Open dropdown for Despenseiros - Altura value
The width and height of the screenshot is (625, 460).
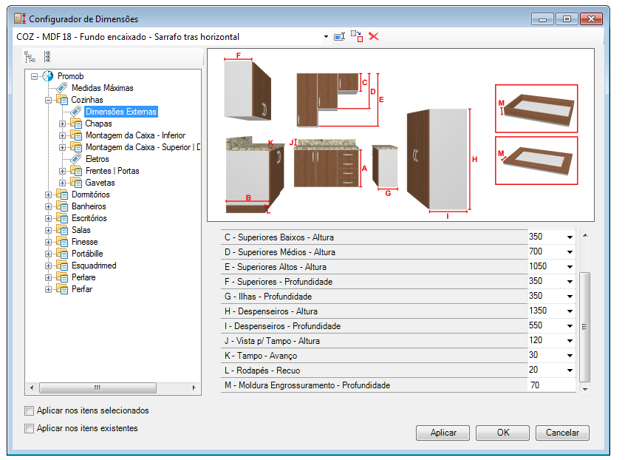pyautogui.click(x=570, y=311)
